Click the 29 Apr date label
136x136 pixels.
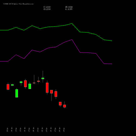pos(64,129)
